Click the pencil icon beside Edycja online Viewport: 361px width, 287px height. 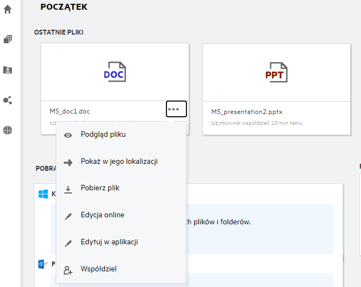click(68, 216)
